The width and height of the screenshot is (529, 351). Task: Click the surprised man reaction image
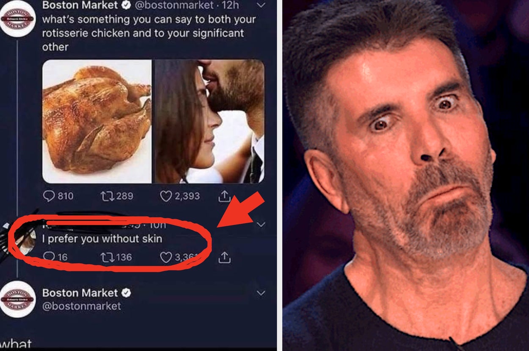(x=405, y=175)
